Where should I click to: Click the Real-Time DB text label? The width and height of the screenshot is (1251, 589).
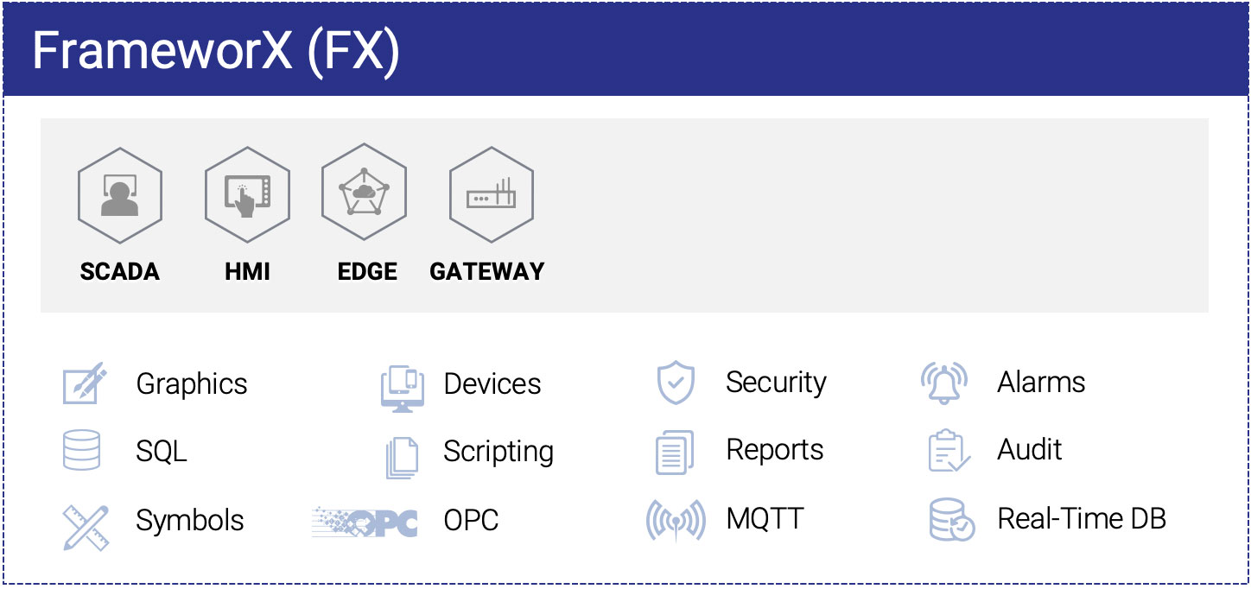1082,519
